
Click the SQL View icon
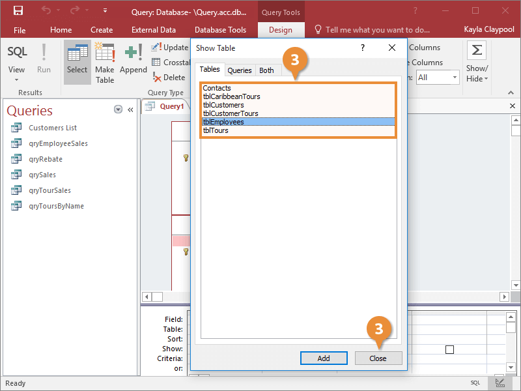pyautogui.click(x=17, y=52)
